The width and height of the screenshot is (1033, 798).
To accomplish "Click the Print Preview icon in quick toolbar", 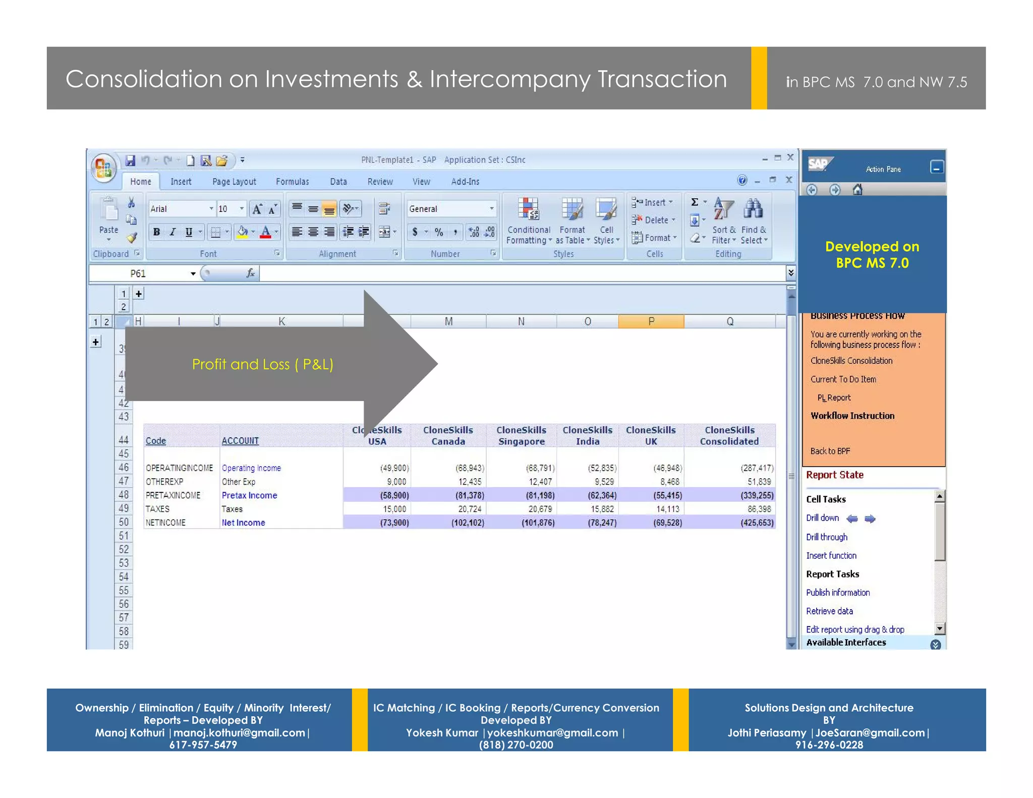I will point(206,160).
